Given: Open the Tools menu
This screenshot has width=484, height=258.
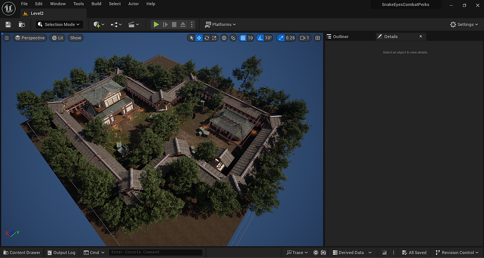Looking at the screenshot, I should [x=79, y=4].
